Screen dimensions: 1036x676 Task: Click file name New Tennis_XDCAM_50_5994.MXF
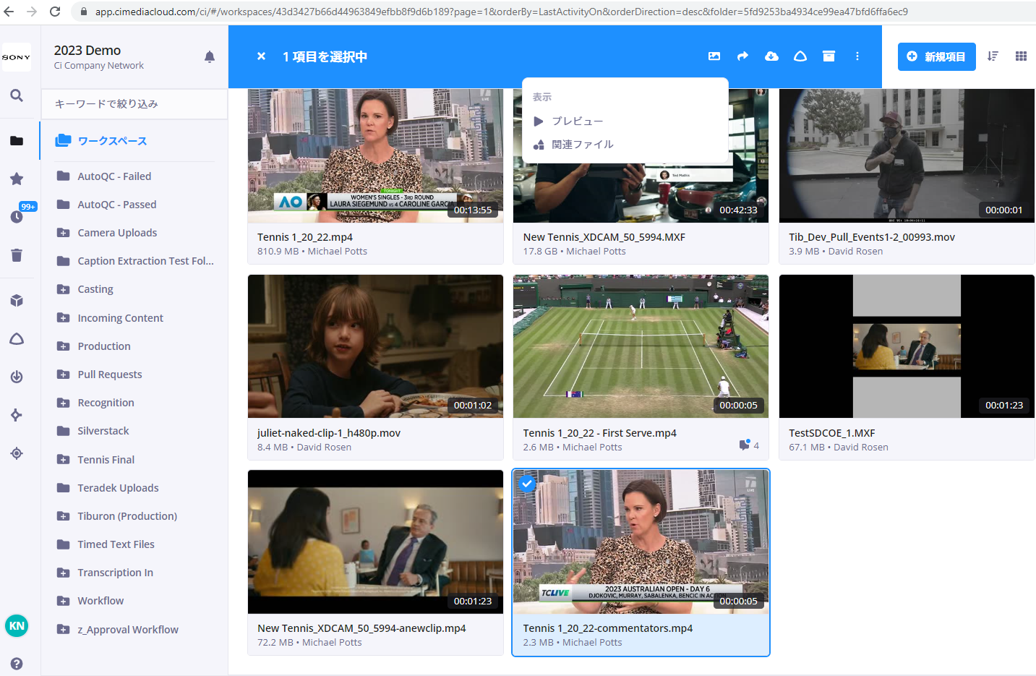(604, 237)
